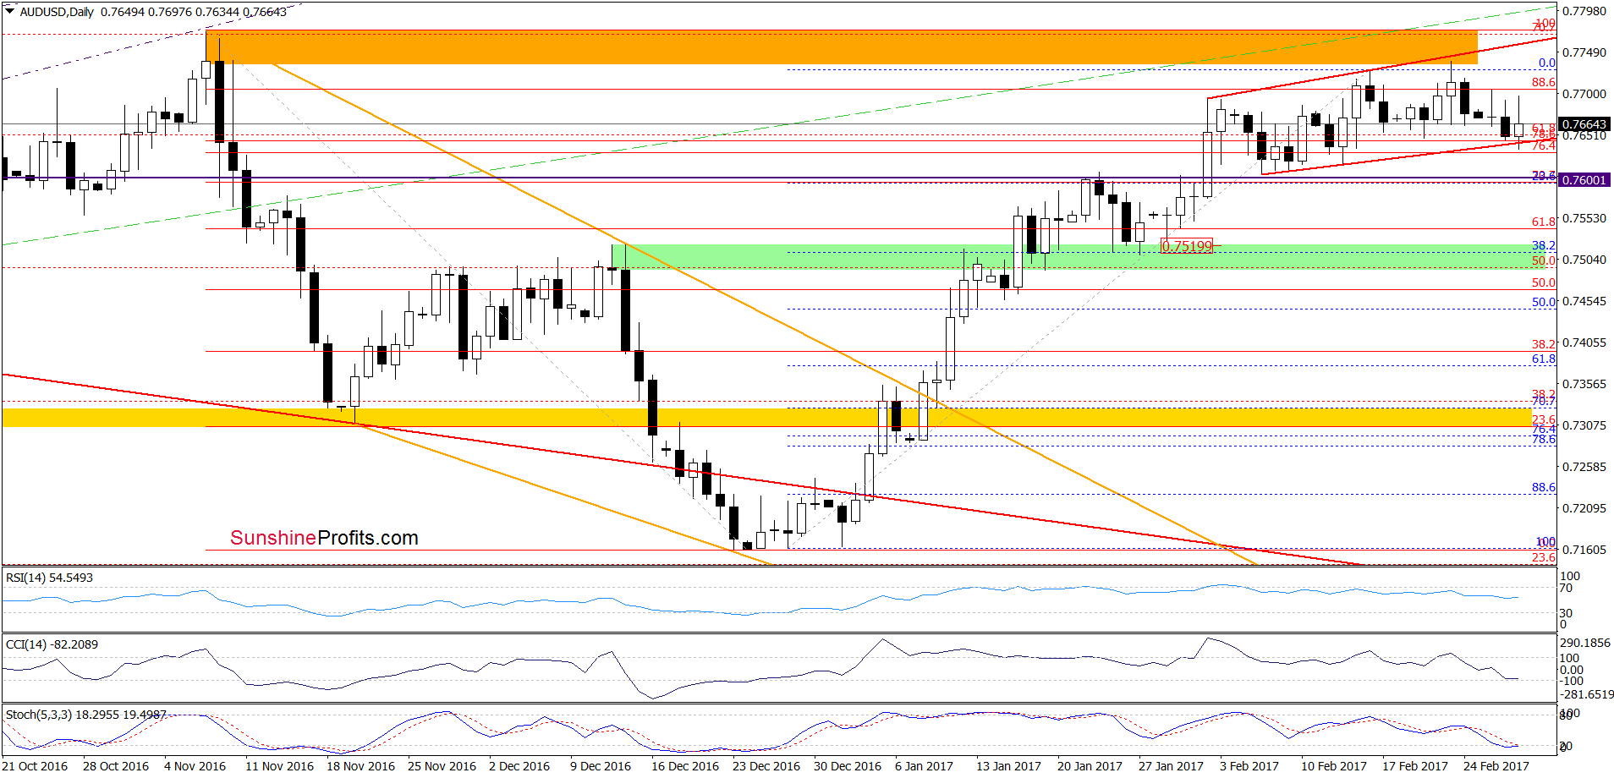Click the 0.75530 price axis value
Image resolution: width=1614 pixels, height=778 pixels.
pos(1584,218)
